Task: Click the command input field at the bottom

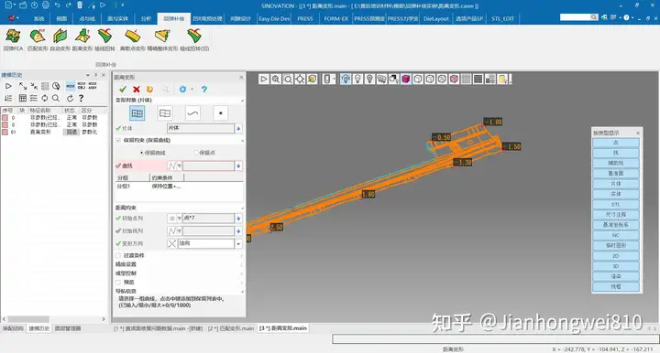Action: [495, 338]
